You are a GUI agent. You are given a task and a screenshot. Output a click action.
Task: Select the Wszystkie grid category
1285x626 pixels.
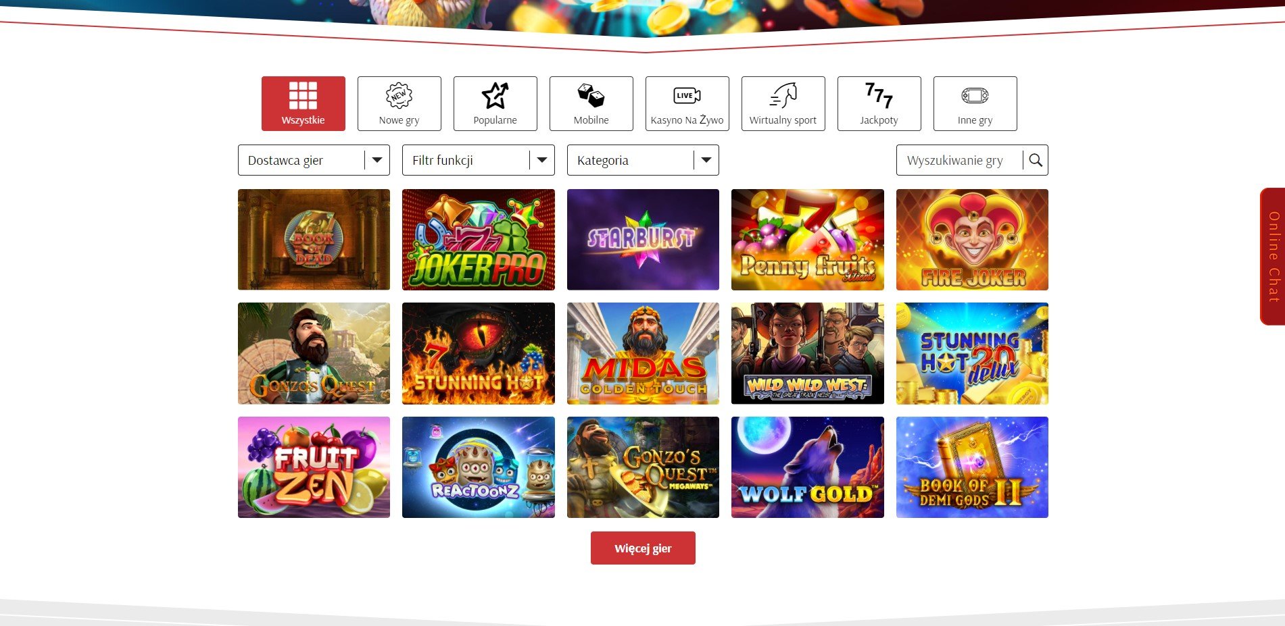click(x=303, y=103)
